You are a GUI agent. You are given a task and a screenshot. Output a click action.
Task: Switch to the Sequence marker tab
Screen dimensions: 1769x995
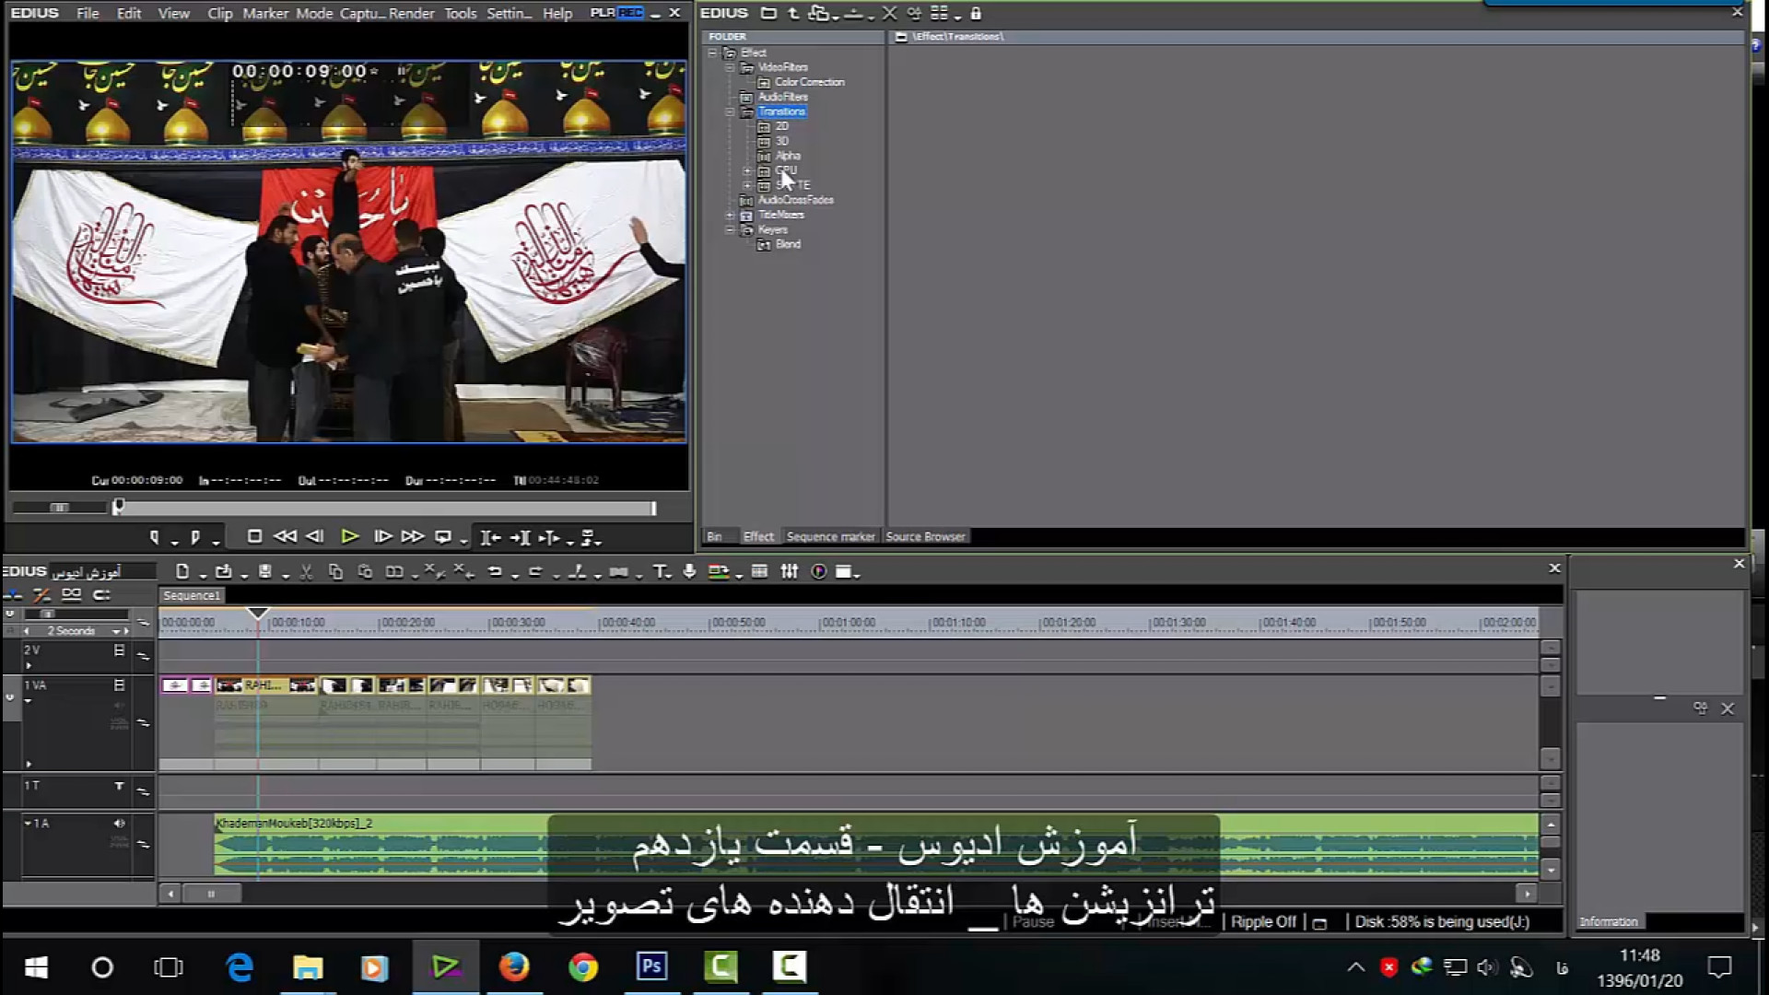pos(830,536)
